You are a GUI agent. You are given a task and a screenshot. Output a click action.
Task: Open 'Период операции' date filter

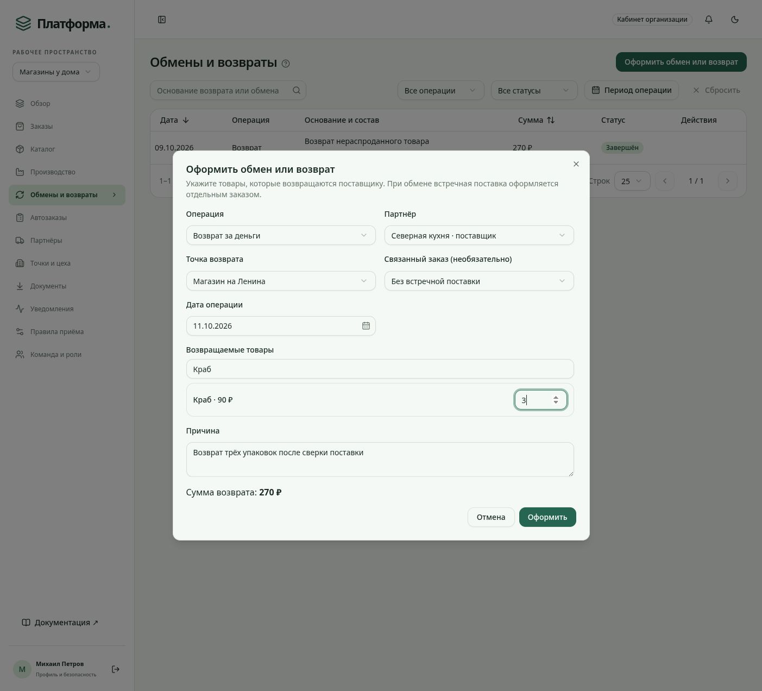pos(632,90)
